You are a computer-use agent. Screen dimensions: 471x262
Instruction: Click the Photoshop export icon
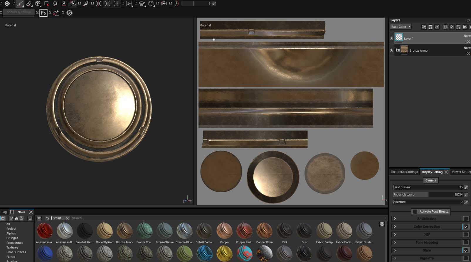coord(43,13)
